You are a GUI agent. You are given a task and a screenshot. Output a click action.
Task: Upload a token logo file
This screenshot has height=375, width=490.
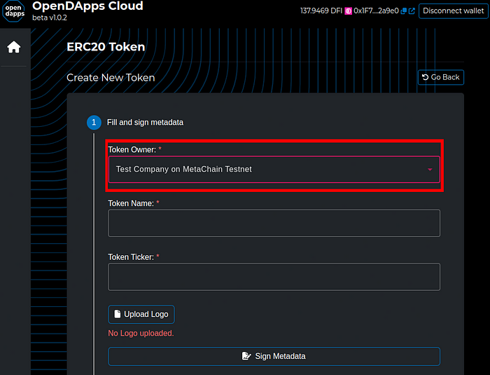(x=141, y=314)
